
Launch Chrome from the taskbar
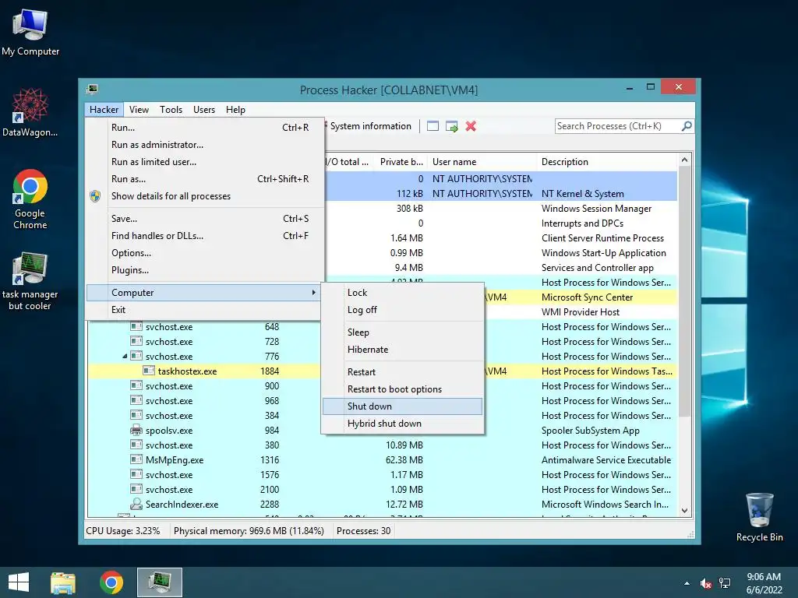(111, 582)
